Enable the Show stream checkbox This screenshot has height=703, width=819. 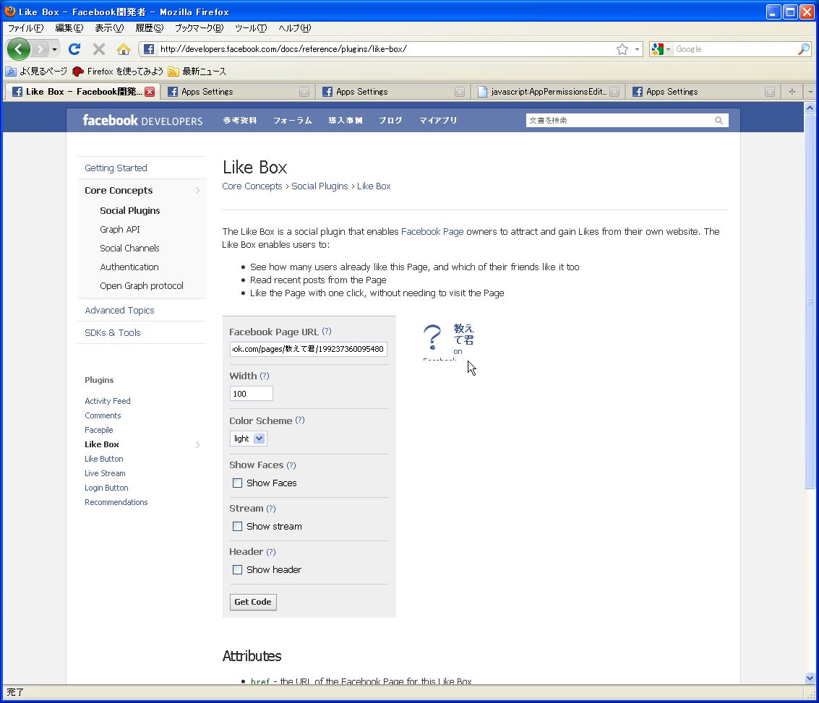[x=237, y=527]
